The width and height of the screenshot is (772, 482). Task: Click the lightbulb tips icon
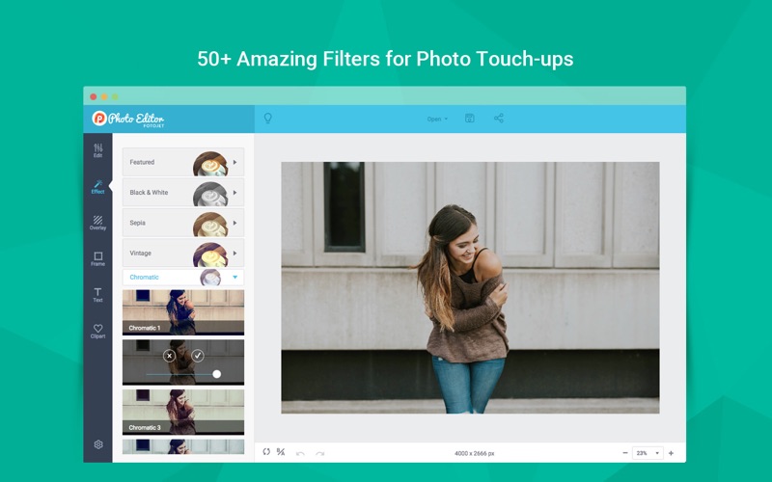point(268,118)
